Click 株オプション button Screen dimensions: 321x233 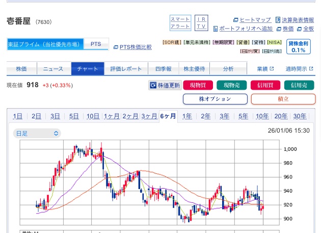pyautogui.click(x=215, y=99)
